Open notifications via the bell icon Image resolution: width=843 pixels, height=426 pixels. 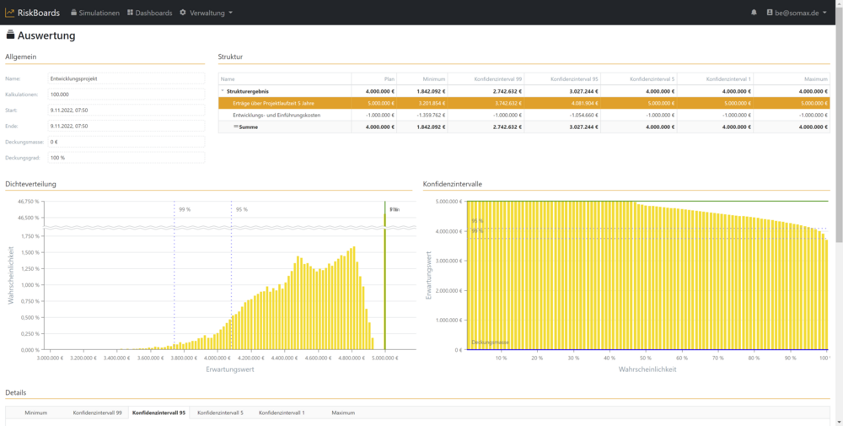[x=754, y=13]
